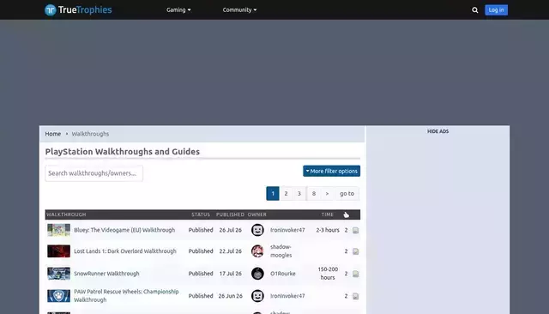Sort by Published column header
Viewport: 549px width, 314px height.
coord(230,214)
